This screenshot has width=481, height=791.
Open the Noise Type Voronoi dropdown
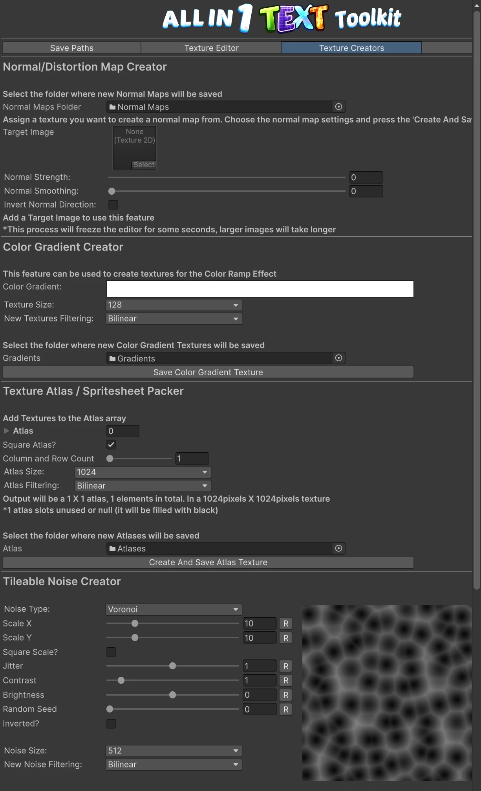coord(174,609)
